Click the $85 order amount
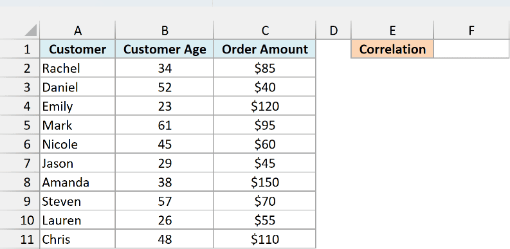510x249 pixels. point(265,68)
